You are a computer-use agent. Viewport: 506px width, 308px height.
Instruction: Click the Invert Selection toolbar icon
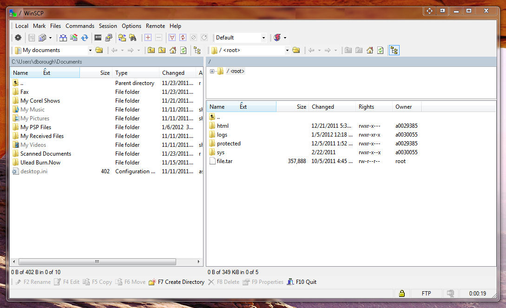click(183, 38)
